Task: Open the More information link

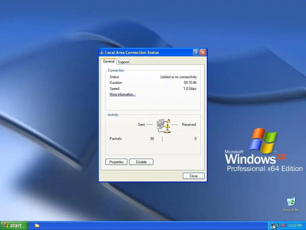Action: [123, 94]
